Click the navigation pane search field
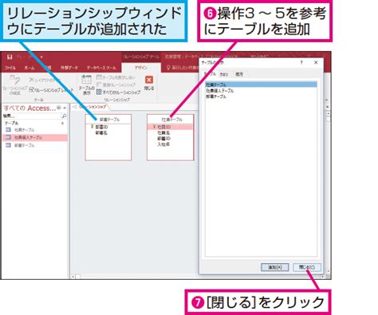The height and width of the screenshot is (315, 378). click(32, 116)
